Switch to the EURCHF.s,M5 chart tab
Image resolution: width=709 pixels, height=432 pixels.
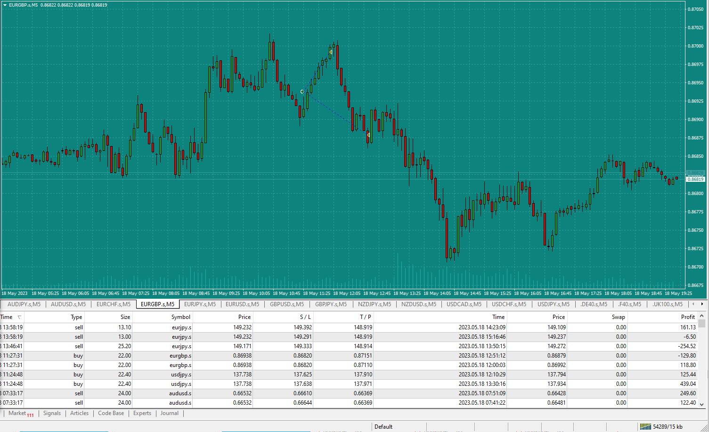[x=114, y=304]
